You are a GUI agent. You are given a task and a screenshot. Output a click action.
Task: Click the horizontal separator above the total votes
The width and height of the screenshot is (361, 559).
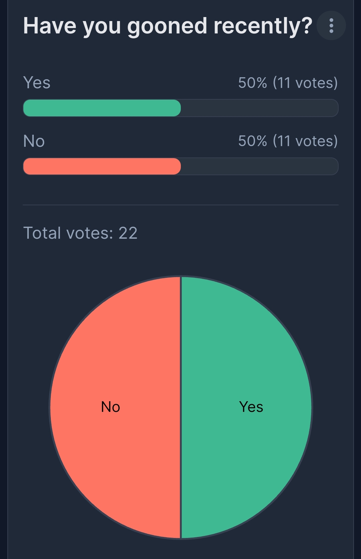coord(180,205)
